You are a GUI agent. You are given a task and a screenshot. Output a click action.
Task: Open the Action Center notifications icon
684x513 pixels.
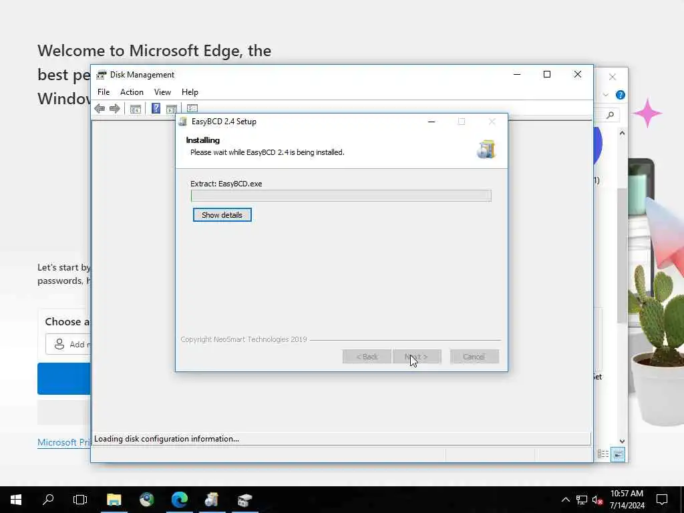tap(662, 500)
